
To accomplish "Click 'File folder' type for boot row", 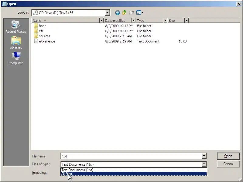I will (144, 26).
